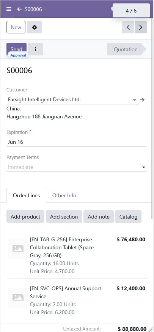The width and height of the screenshot is (154, 332).
Task: Open the gear actions menu
Action: pos(35,27)
